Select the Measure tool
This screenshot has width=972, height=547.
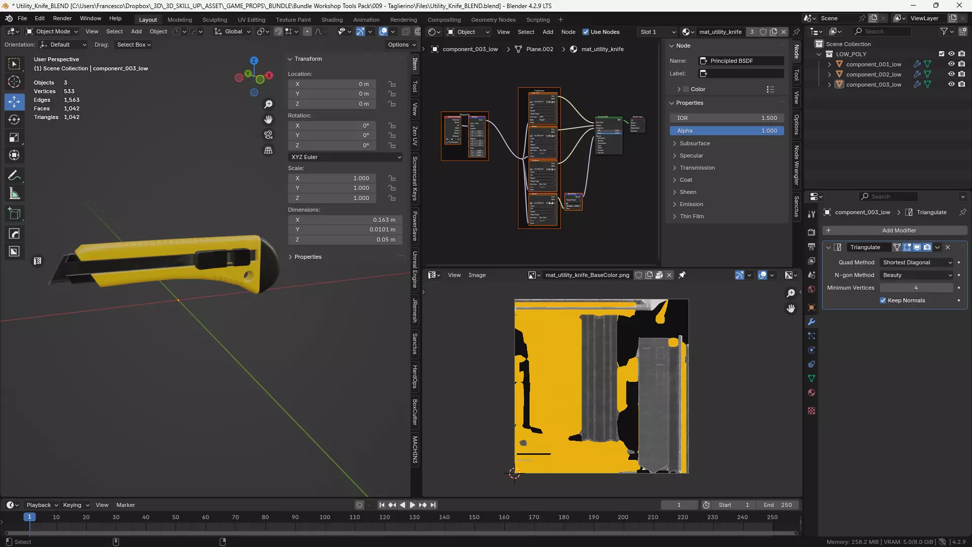point(14,193)
